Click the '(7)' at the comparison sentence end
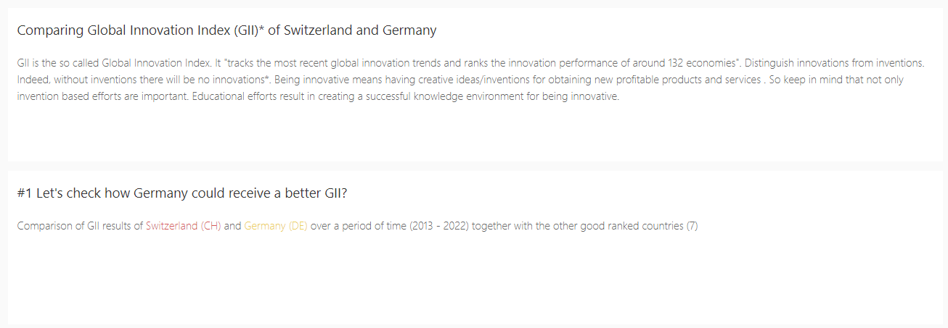This screenshot has width=948, height=328. [x=692, y=226]
